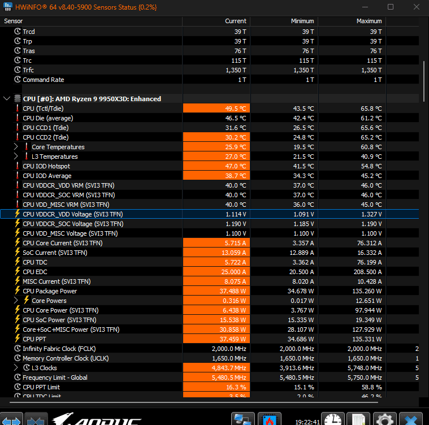Click thermometer icon of CPU IOD Hotspot
The image size is (429, 425).
pyautogui.click(x=18, y=166)
